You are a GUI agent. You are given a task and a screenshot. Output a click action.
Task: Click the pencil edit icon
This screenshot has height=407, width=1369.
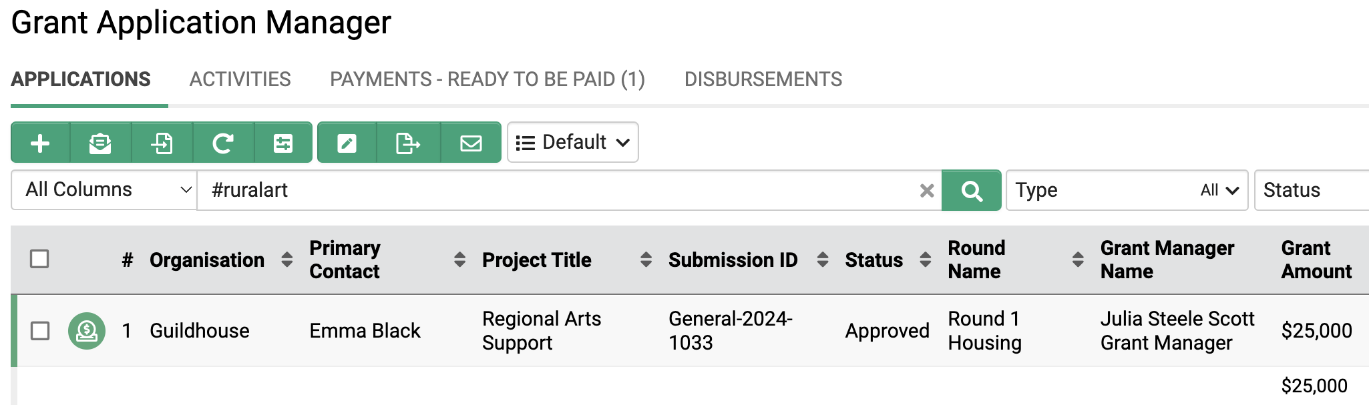[x=347, y=143]
